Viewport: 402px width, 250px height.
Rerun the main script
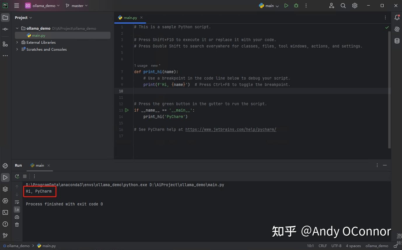[x=17, y=176]
